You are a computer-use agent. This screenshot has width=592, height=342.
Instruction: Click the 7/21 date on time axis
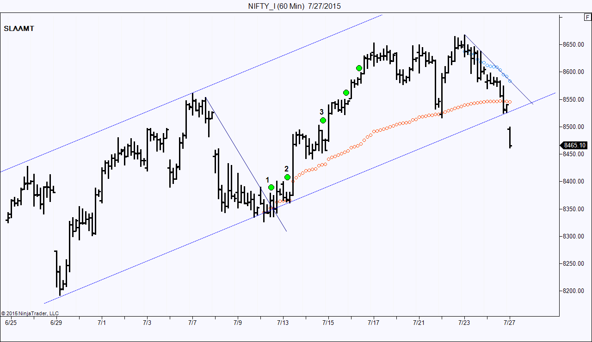pos(419,323)
